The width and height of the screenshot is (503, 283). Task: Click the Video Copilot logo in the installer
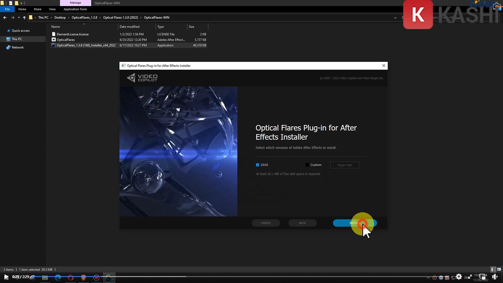[142, 78]
